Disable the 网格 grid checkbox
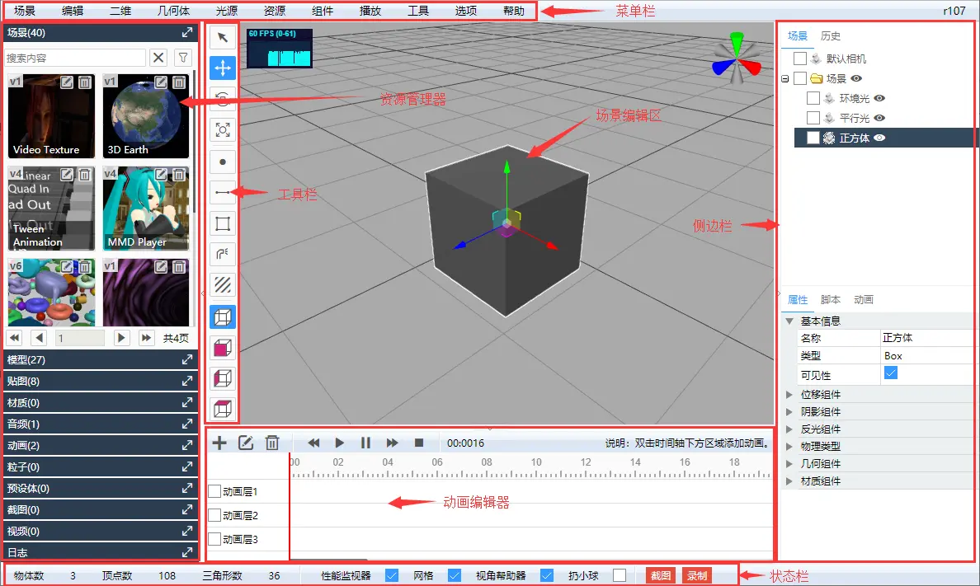 (454, 575)
